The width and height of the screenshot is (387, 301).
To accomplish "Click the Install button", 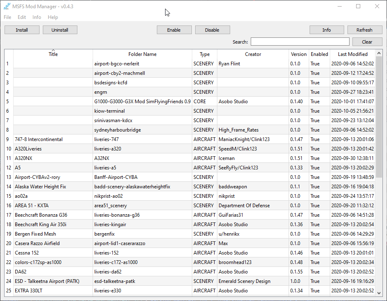I will point(22,30).
